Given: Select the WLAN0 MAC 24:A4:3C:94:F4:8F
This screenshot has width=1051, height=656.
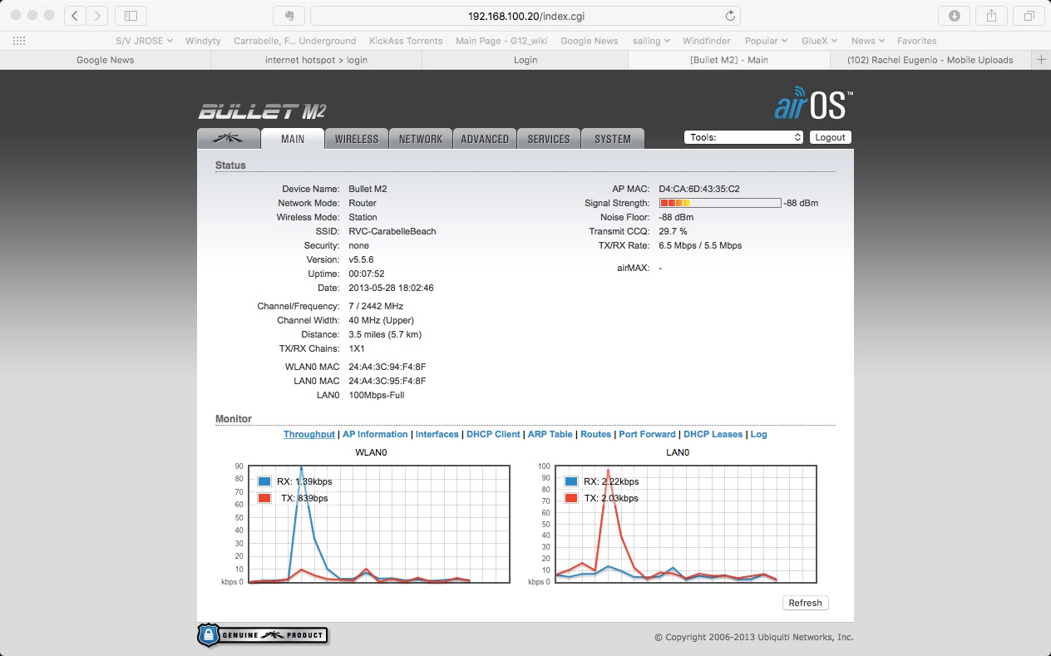Looking at the screenshot, I should click(x=387, y=367).
